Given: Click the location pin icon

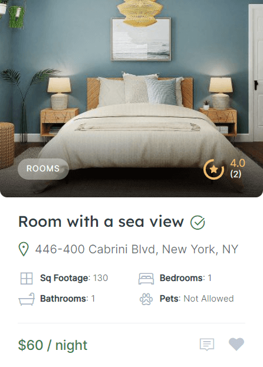Looking at the screenshot, I should [x=24, y=249].
